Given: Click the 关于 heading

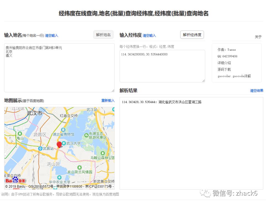Looking at the screenshot, I should pyautogui.click(x=258, y=37).
